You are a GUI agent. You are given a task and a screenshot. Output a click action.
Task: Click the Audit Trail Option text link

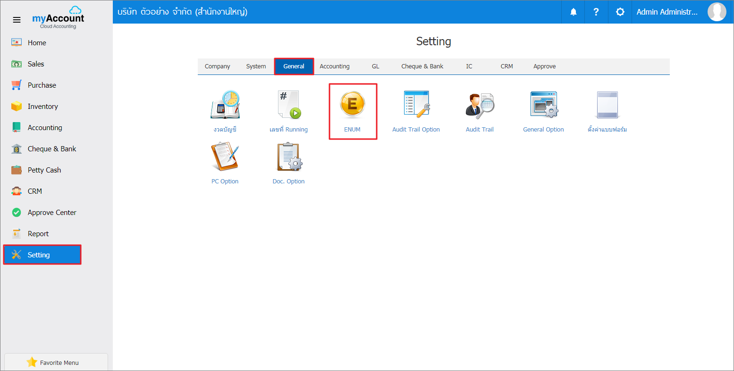click(416, 130)
